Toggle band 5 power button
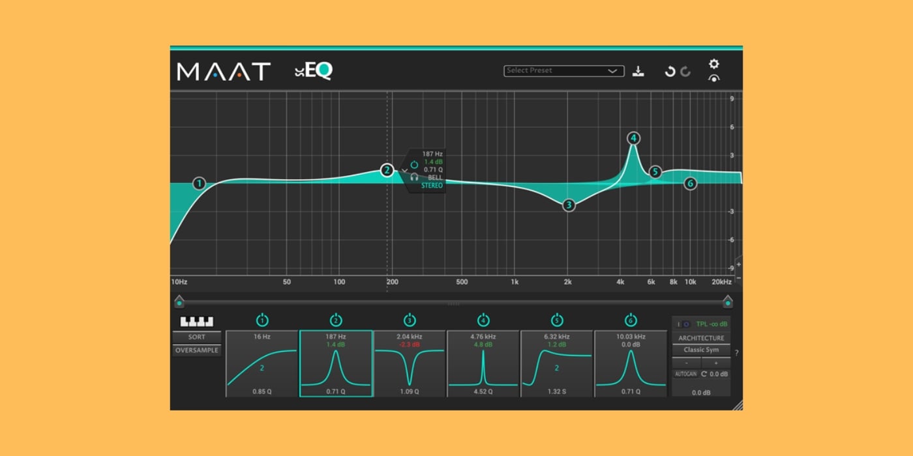913x456 pixels. coord(557,320)
